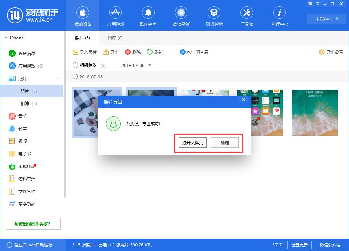Open the 教程中心 tutorial center
Screen dimensions: 349x251
tap(279, 16)
